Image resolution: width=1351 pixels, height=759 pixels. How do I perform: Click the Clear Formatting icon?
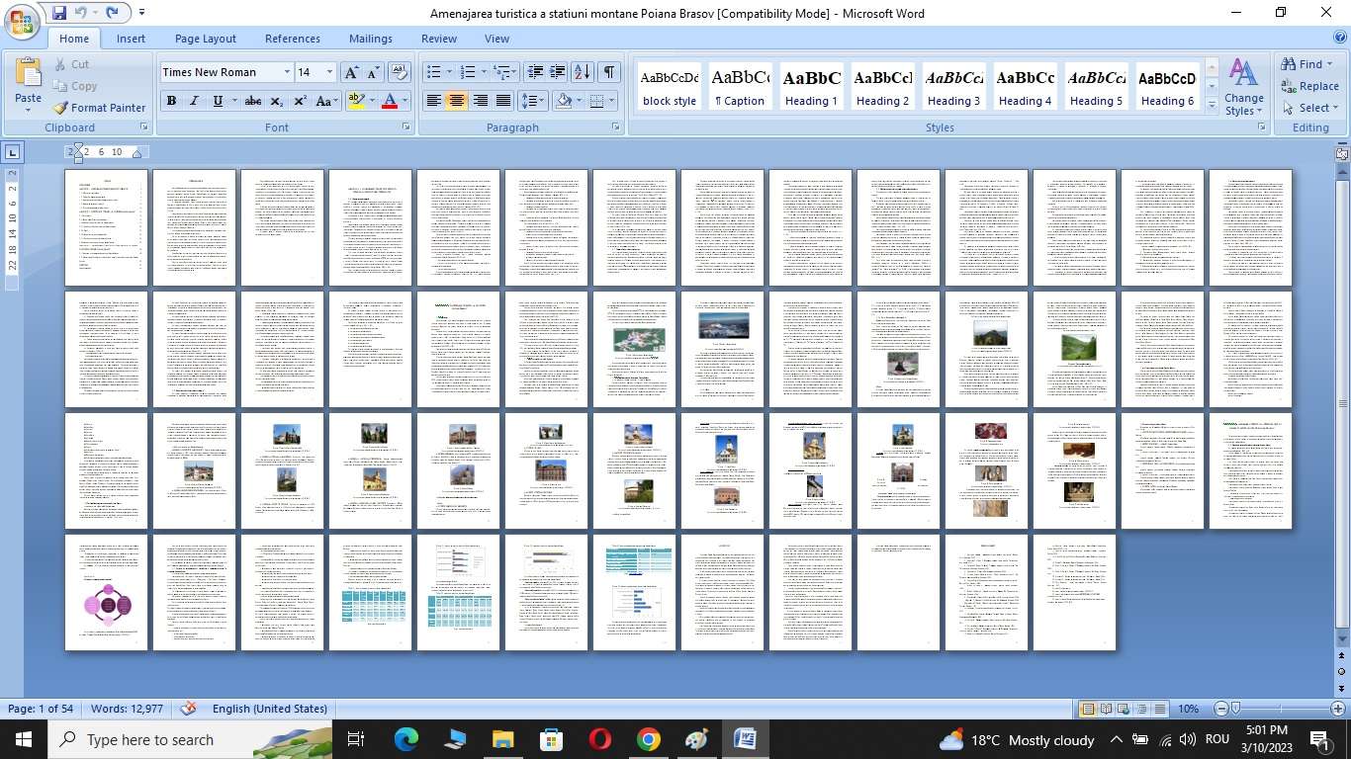point(400,72)
